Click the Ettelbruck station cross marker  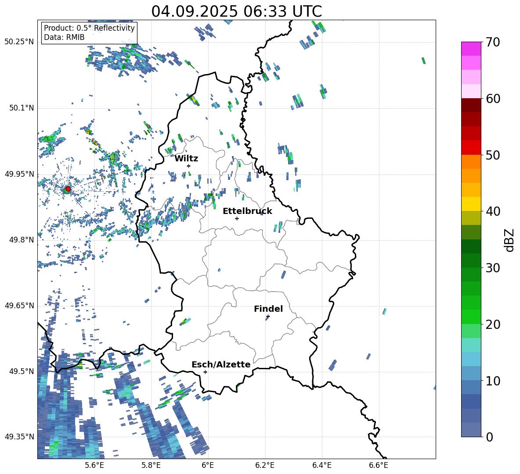coord(237,218)
